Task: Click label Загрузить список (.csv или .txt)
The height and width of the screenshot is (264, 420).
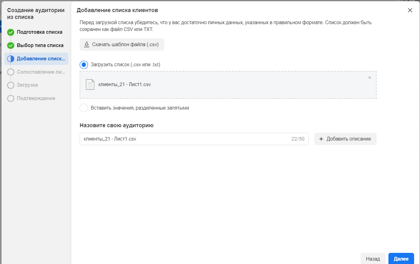Action: coord(125,65)
